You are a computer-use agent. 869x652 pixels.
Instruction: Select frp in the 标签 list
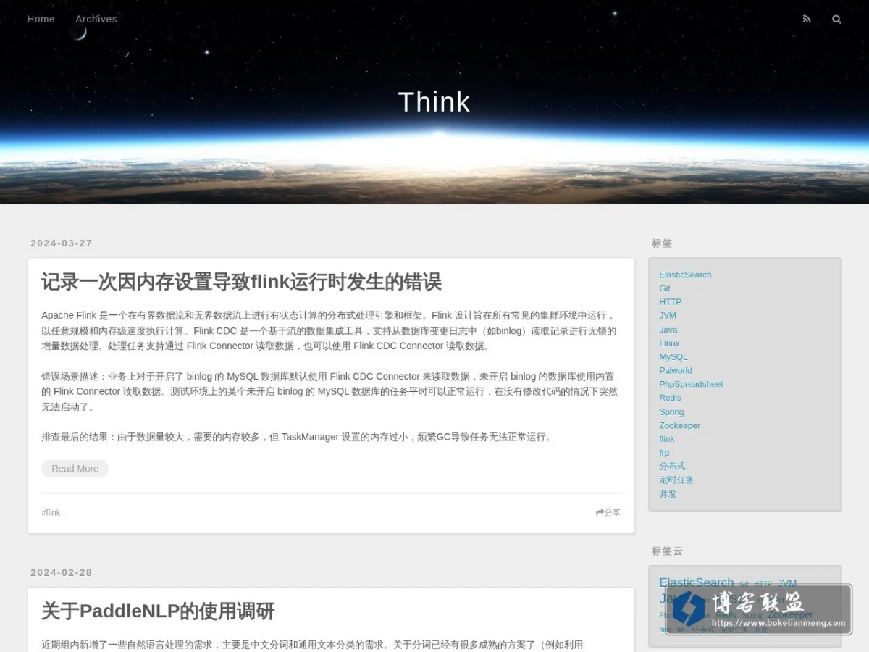(664, 453)
